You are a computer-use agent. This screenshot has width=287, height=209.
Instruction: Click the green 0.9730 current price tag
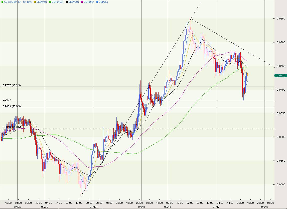[280, 75]
